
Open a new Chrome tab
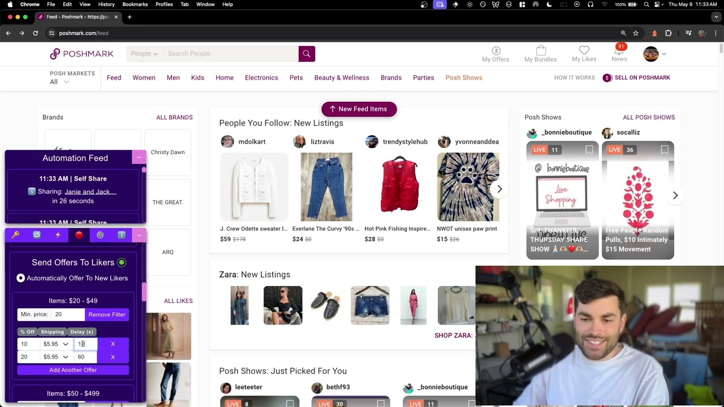click(x=130, y=17)
